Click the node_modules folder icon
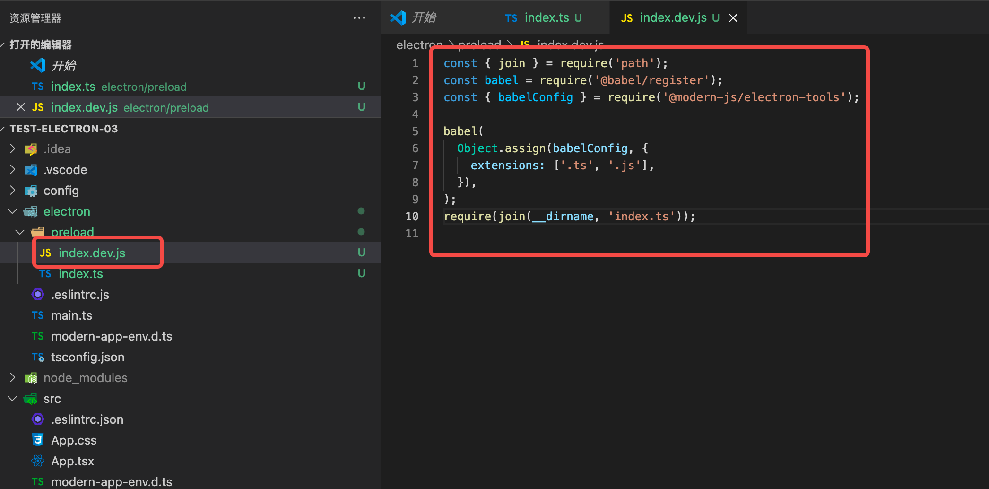Viewport: 989px width, 489px height. (x=31, y=378)
